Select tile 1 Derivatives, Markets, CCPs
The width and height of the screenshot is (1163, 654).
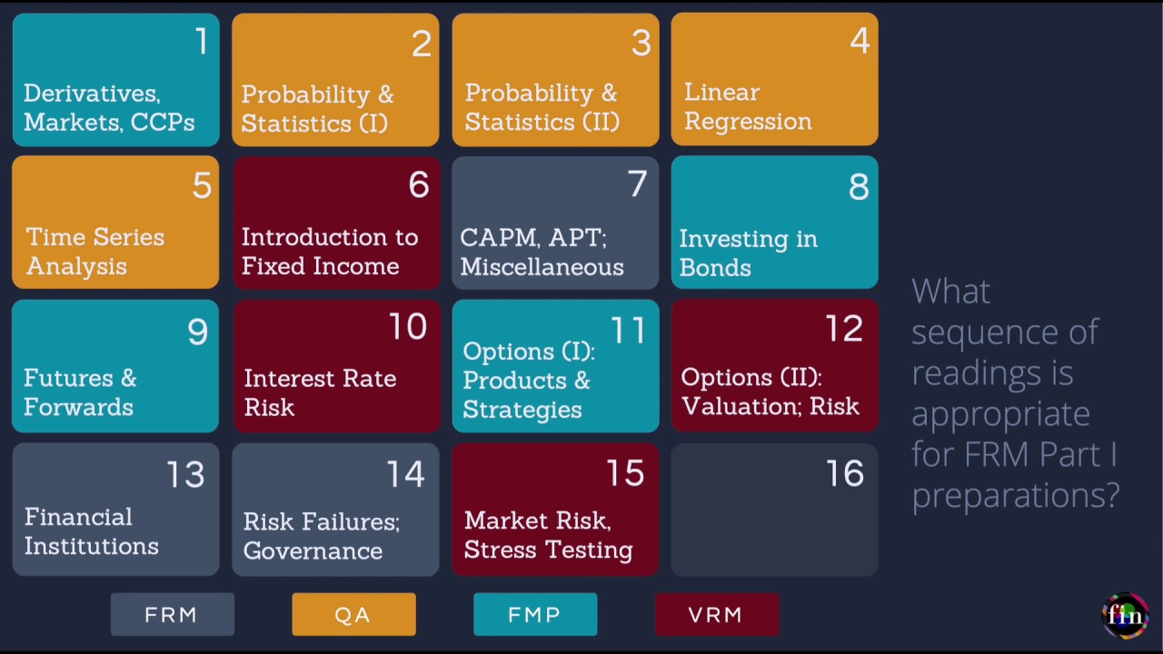tap(115, 79)
